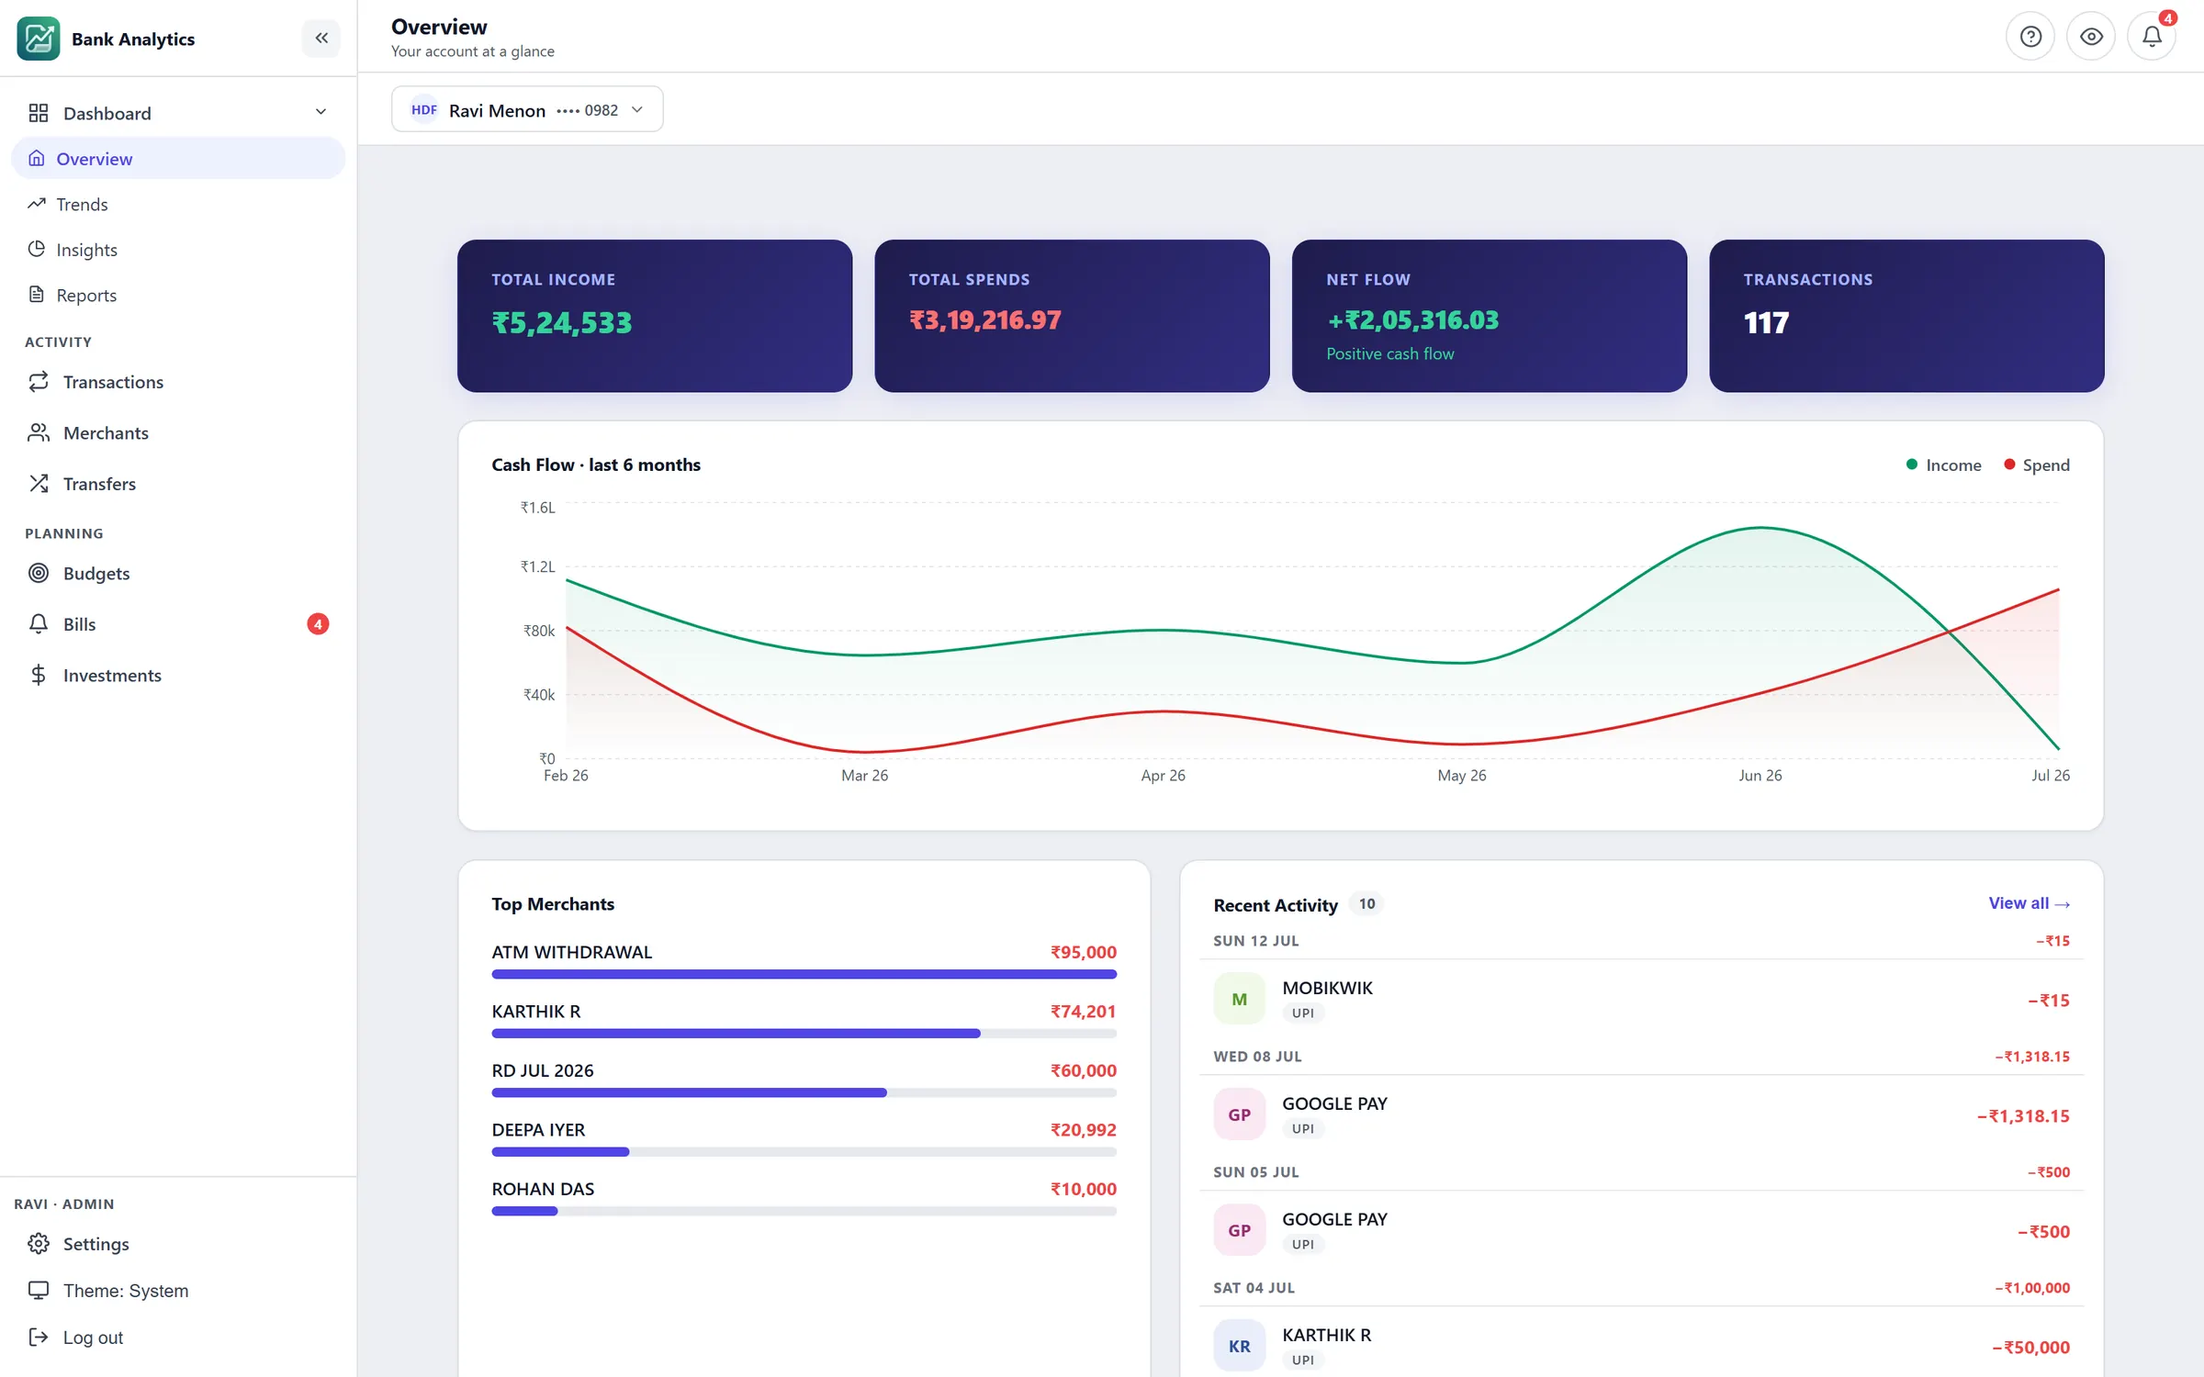
Task: Click RD JUL 2026 merchant row
Action: click(804, 1080)
